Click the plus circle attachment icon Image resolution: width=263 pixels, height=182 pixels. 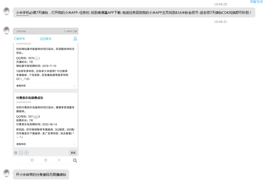click(26, 153)
